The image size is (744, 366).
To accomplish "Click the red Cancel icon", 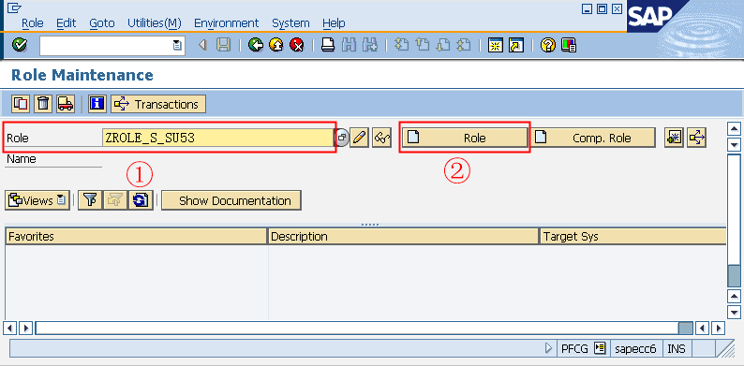I will [296, 46].
